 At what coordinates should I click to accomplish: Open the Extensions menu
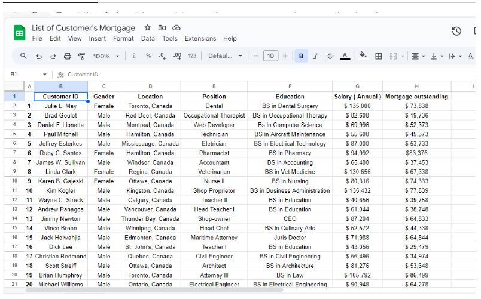click(200, 39)
